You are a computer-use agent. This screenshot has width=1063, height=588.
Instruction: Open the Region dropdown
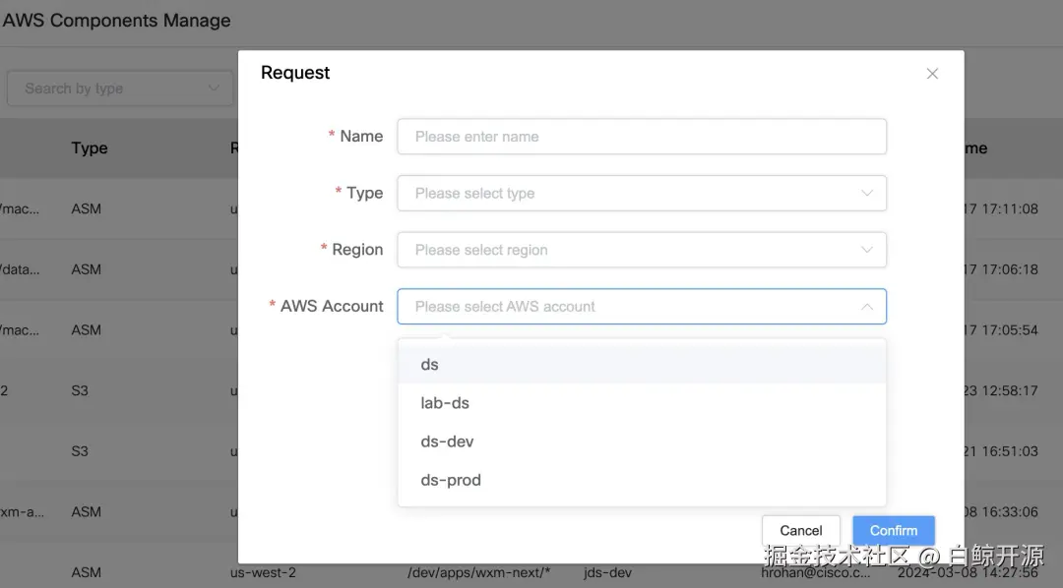tap(642, 250)
